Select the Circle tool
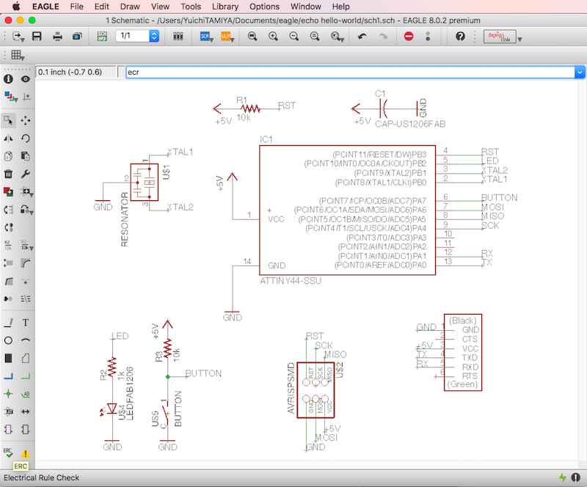Image resolution: width=587 pixels, height=487 pixels. (8, 340)
